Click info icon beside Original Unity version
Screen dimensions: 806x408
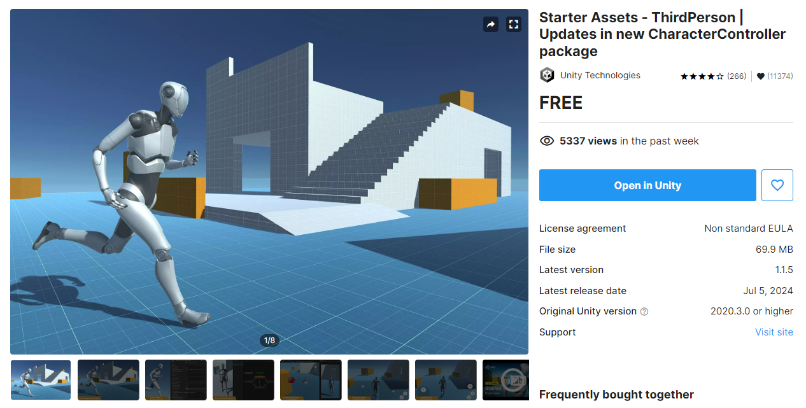[644, 312]
